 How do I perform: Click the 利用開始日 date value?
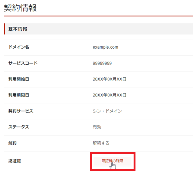point(109,79)
